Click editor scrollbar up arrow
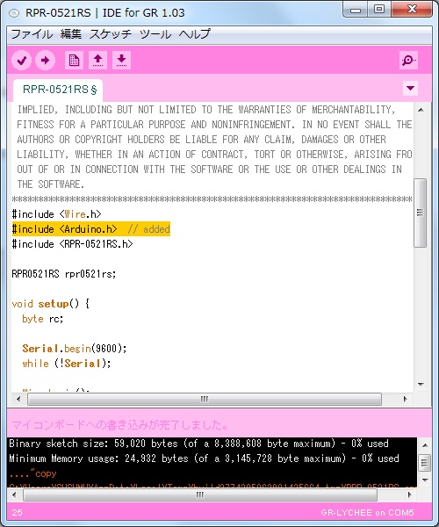The height and width of the screenshot is (527, 439). tap(421, 110)
